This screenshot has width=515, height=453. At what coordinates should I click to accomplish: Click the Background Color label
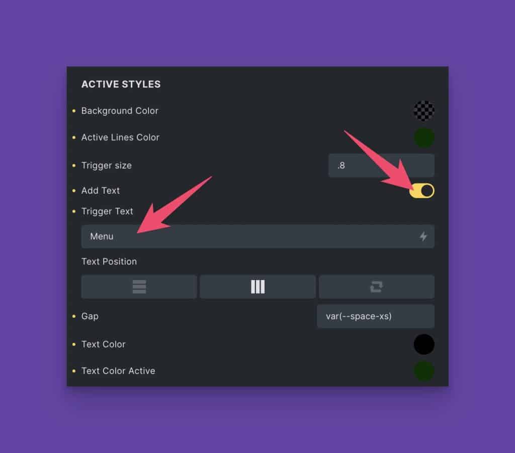click(120, 111)
